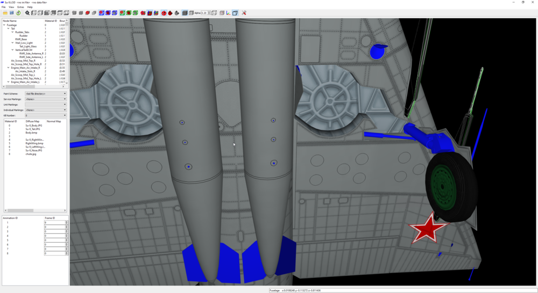Click the green box with dark red sphere
This screenshot has width=538, height=293.
(129, 13)
